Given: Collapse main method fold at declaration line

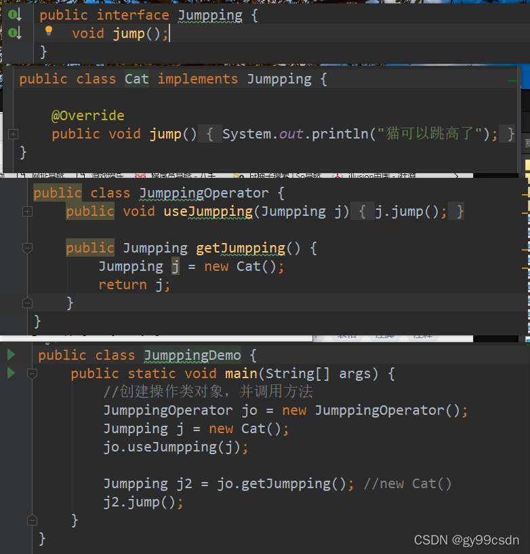Looking at the screenshot, I should coord(32,373).
